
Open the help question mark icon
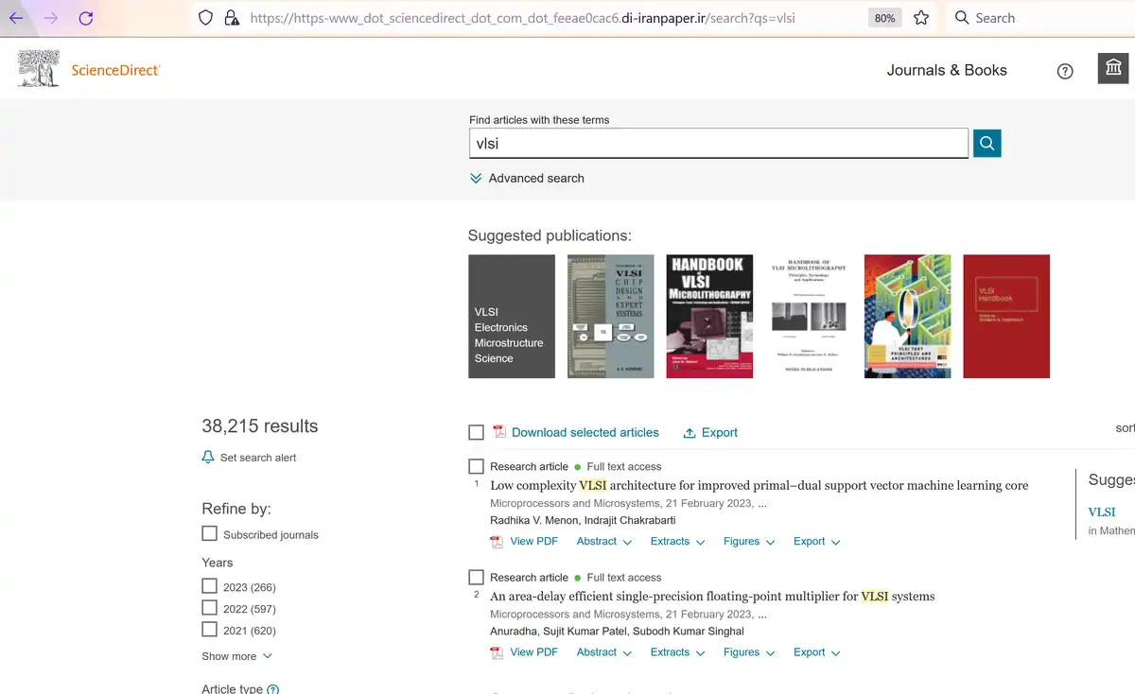1065,70
